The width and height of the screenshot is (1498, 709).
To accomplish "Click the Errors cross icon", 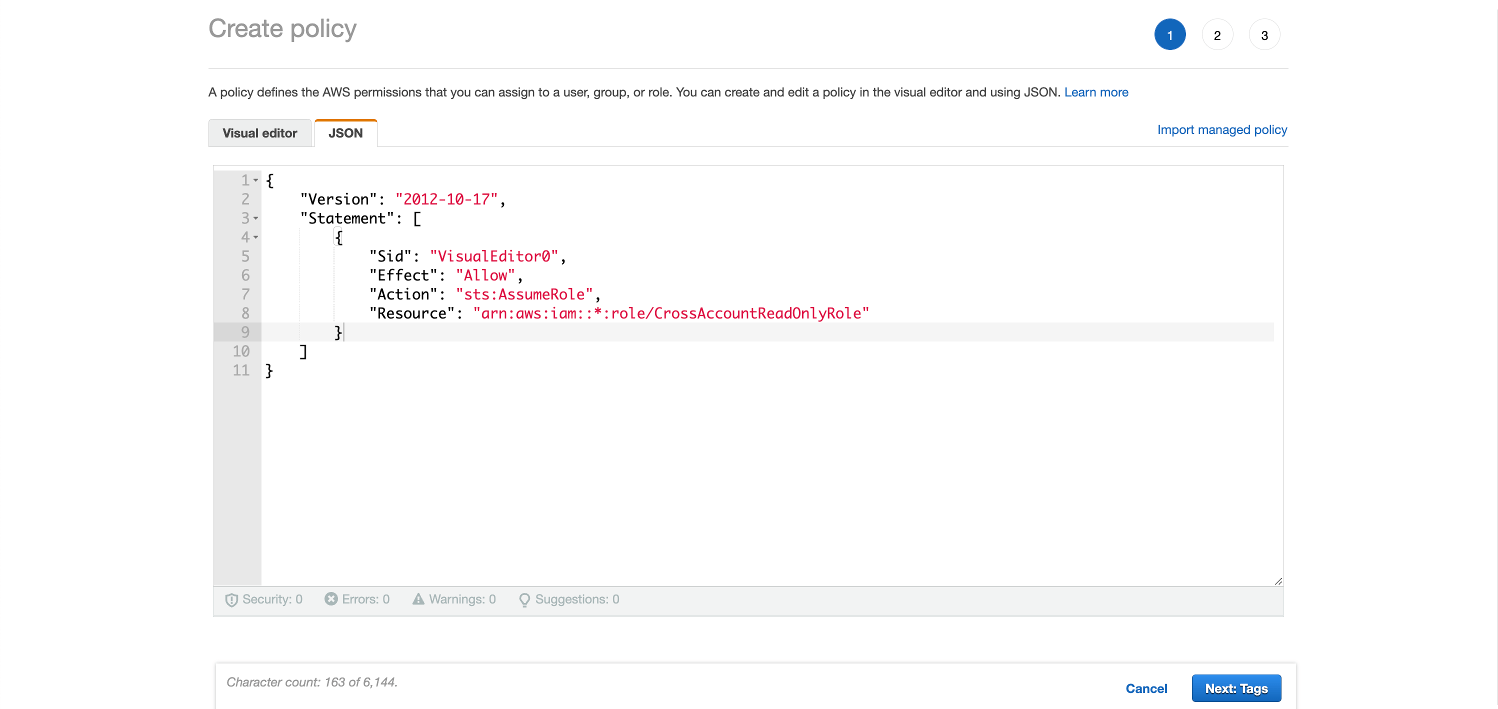I will 331,599.
